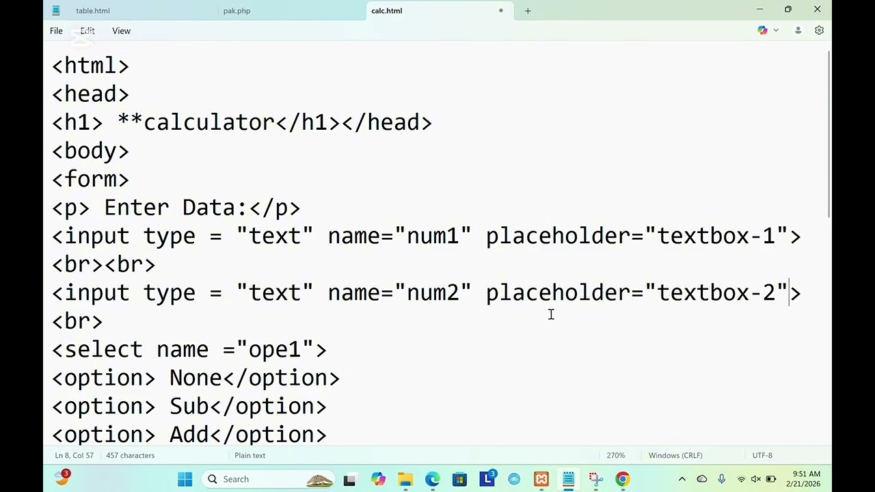Open Microsoft Edge from the taskbar
This screenshot has height=492, width=875.
433,480
